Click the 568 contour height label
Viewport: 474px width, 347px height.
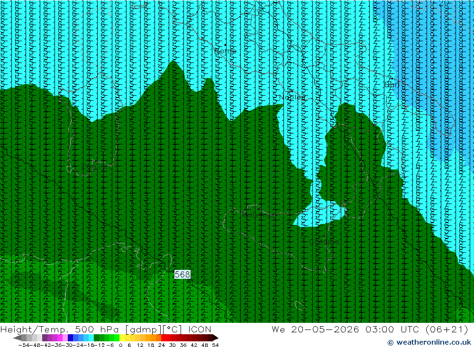[182, 274]
